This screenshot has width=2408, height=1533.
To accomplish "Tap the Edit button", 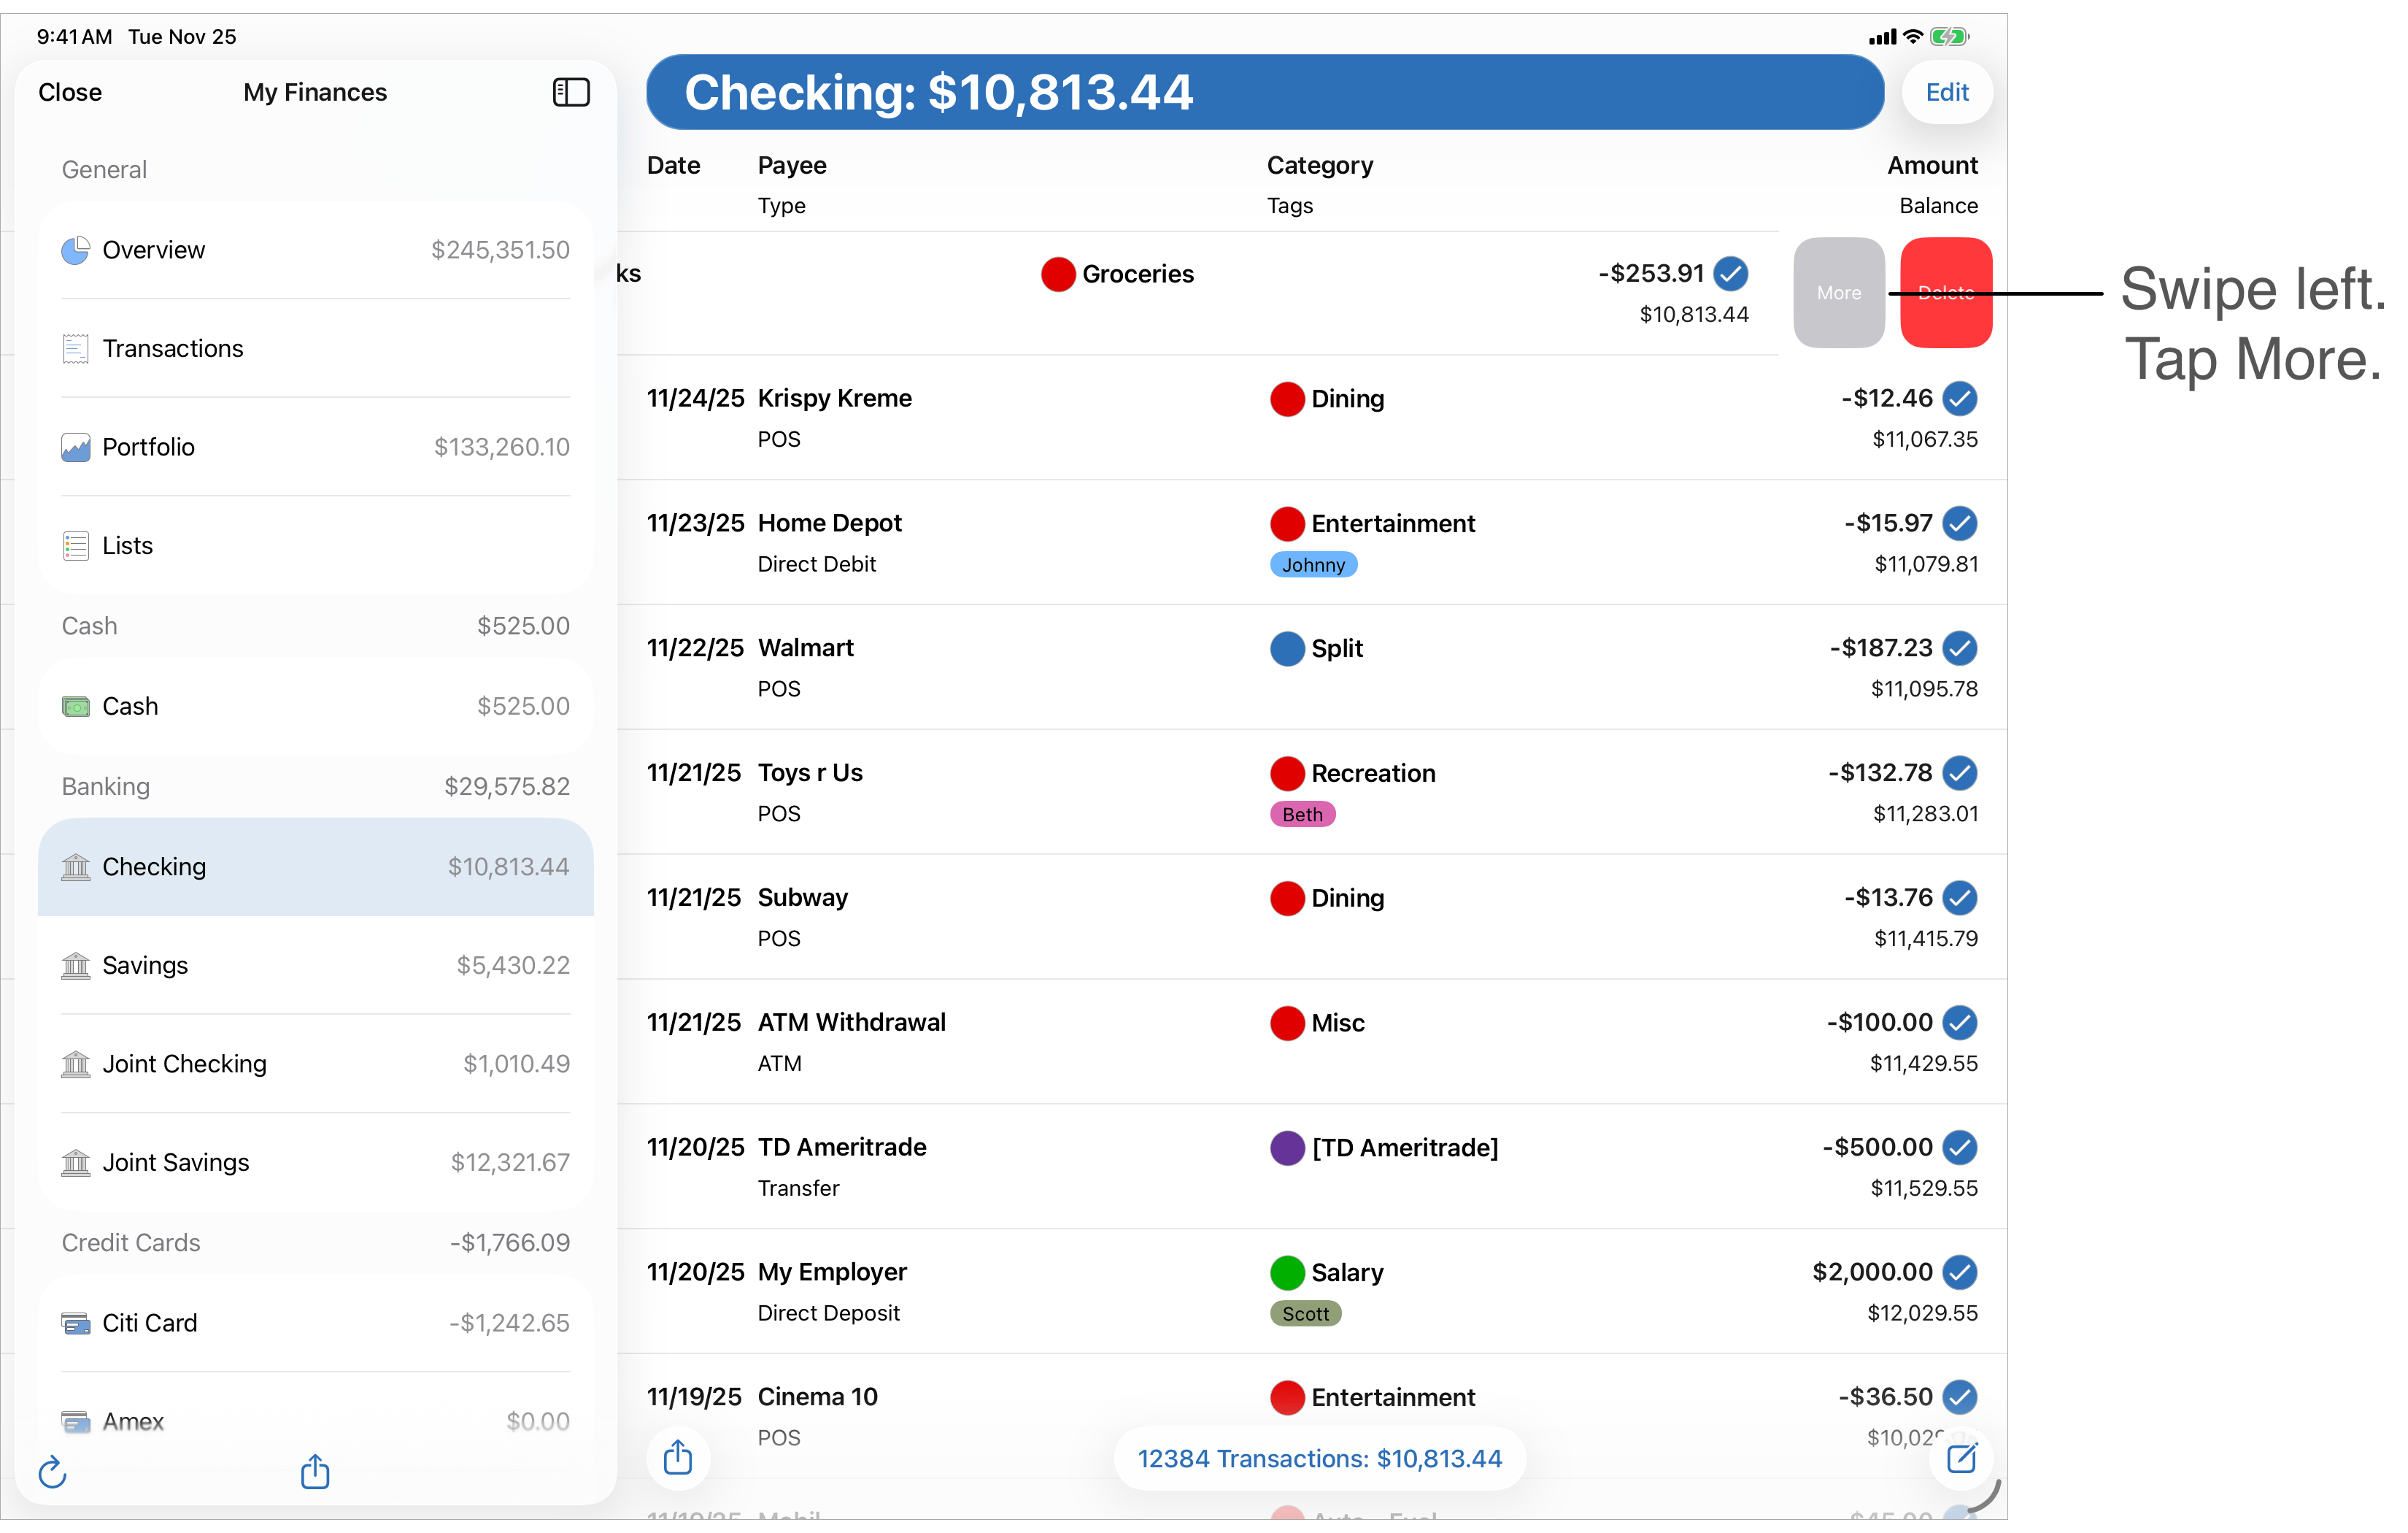I will point(1946,92).
